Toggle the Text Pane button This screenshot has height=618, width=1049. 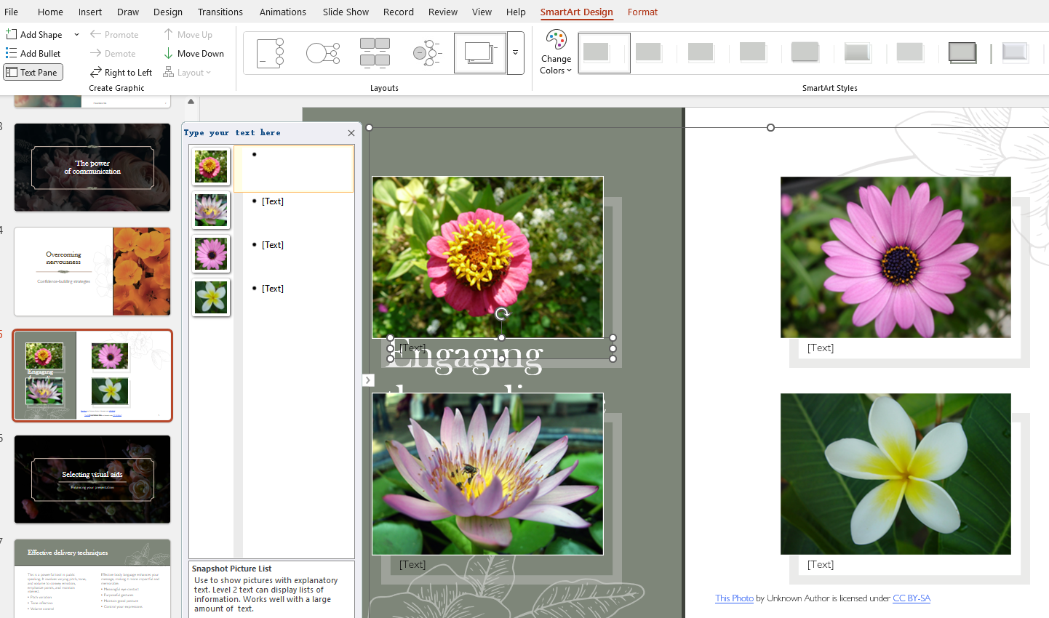point(33,72)
